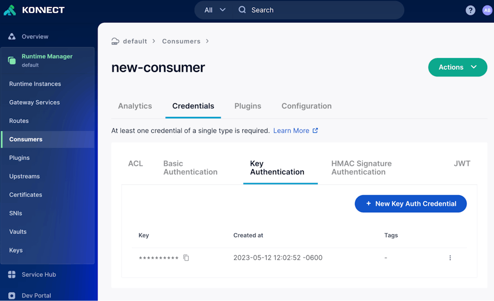Switch to the Configuration tab
494x301 pixels.
[306, 106]
